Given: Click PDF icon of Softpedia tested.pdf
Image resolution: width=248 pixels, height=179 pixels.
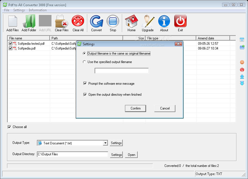Looking at the screenshot, I should click(x=15, y=44).
